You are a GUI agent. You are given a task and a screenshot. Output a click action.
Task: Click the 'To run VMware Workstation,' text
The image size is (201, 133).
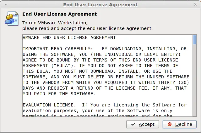[x=55, y=23]
